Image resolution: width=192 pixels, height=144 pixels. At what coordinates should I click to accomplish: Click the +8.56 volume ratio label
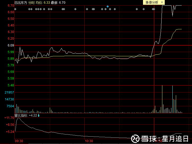coord(10,125)
